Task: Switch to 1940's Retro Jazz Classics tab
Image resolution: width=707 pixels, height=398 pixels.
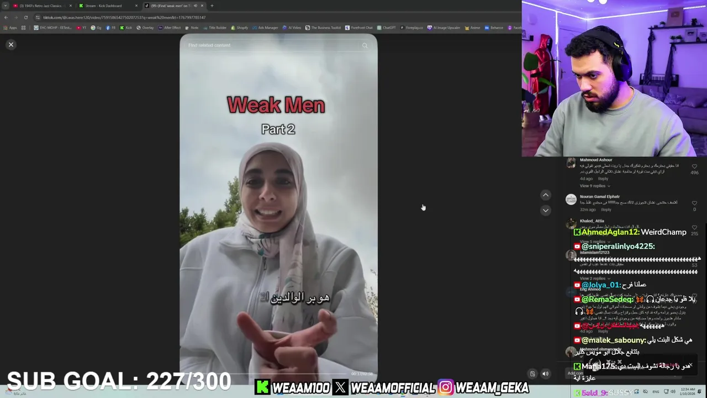Action: click(42, 6)
